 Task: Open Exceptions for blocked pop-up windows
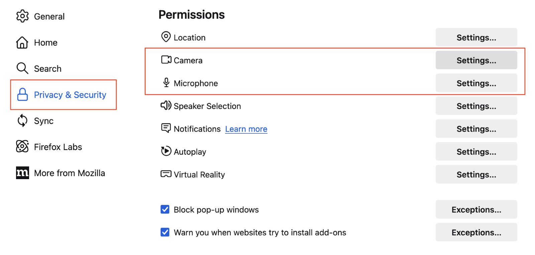point(476,210)
